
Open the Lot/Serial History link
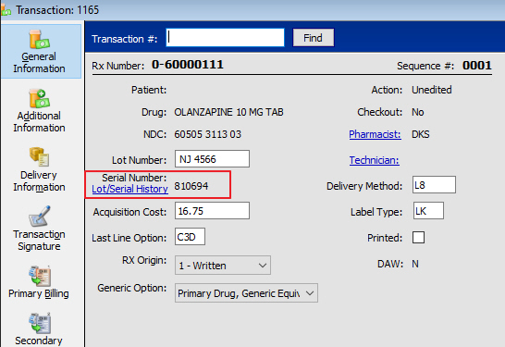129,189
